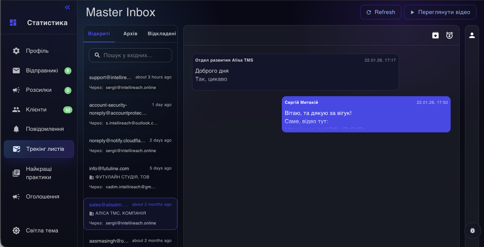Click the Відправники envelope icon
The width and height of the screenshot is (484, 247).
click(16, 70)
